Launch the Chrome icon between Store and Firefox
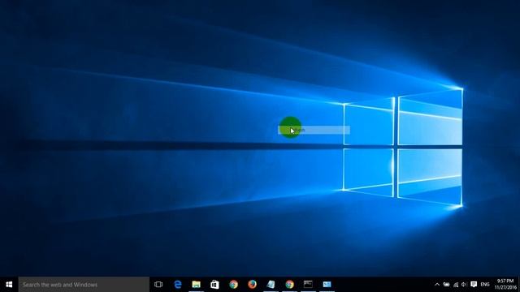 [x=233, y=285]
